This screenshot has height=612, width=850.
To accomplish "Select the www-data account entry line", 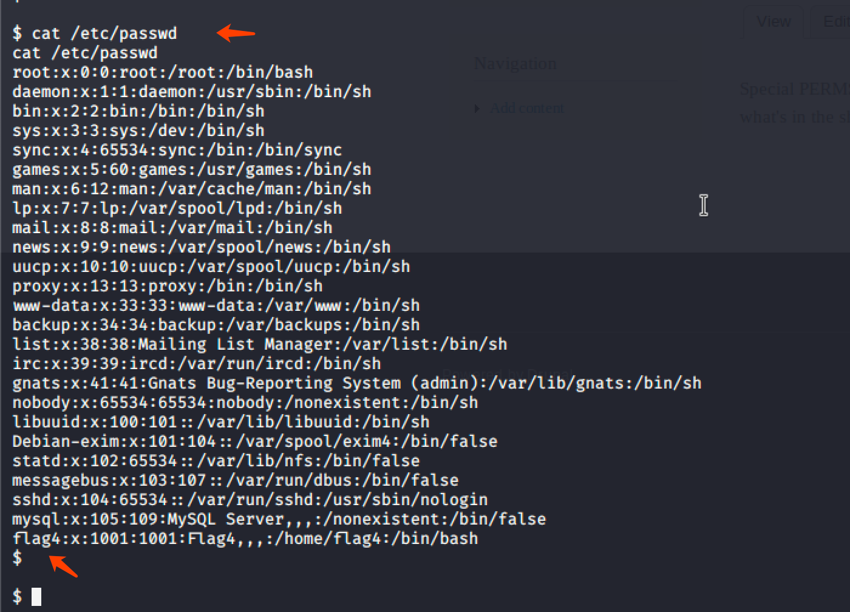I will pyautogui.click(x=216, y=305).
